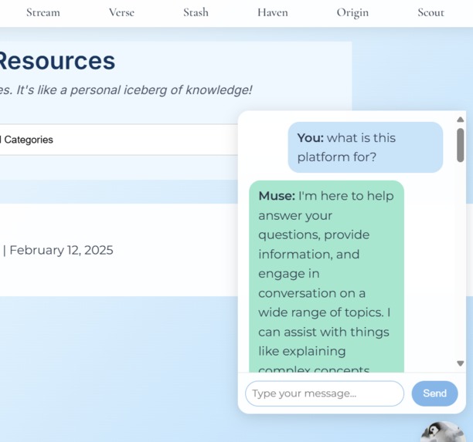
Task: Open the Stream nav item
Action: pos(43,12)
